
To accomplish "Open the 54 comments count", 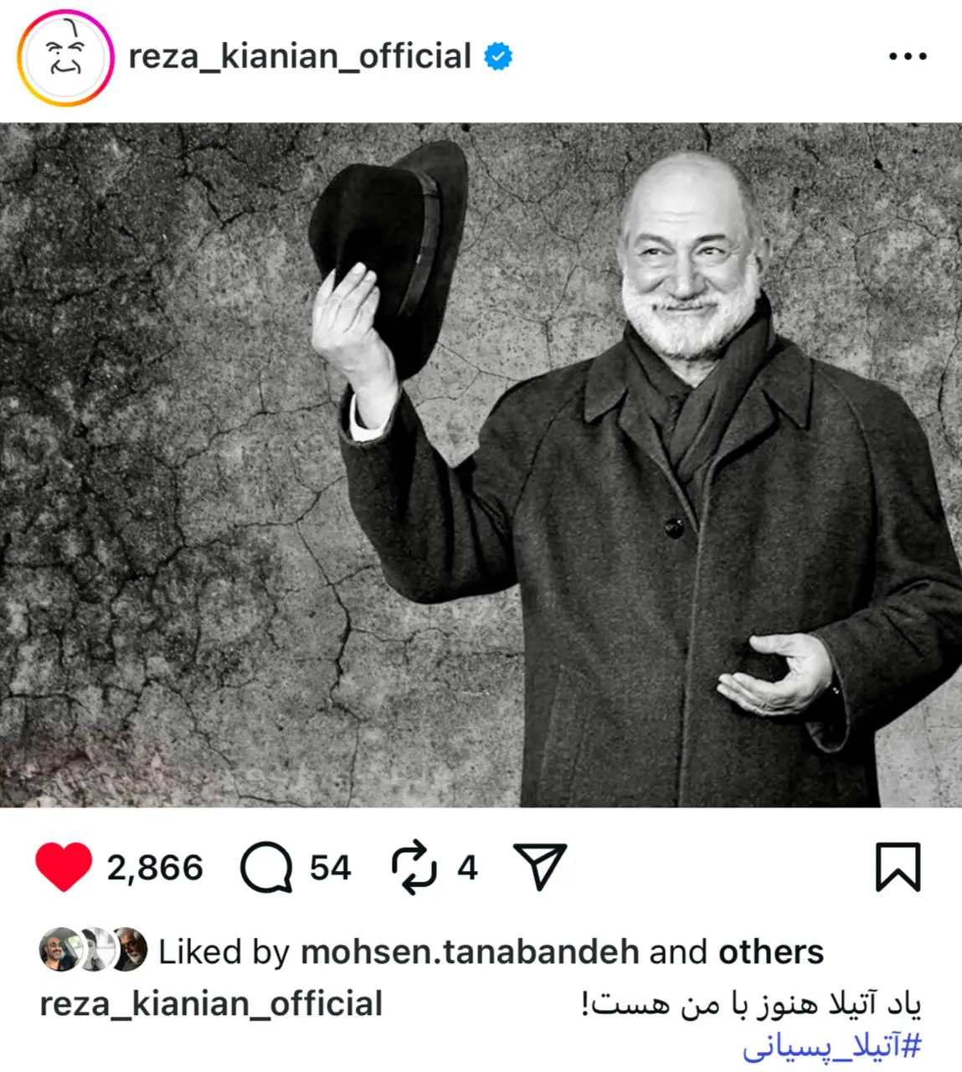I will (330, 868).
